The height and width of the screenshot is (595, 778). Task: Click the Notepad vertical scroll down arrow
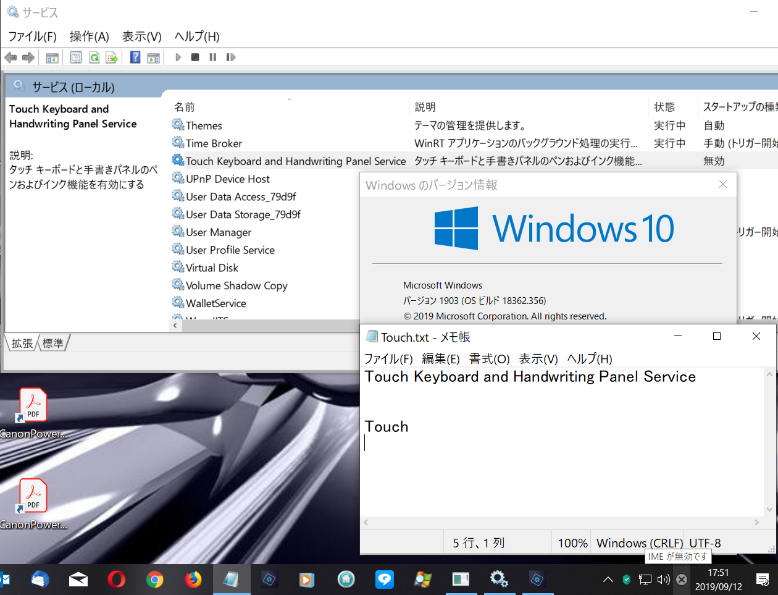pyautogui.click(x=769, y=510)
